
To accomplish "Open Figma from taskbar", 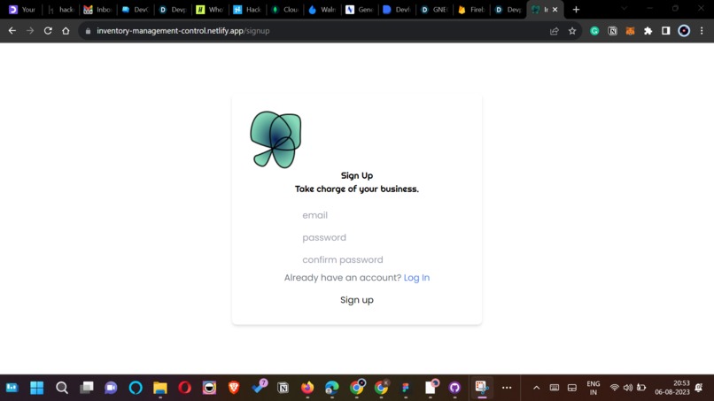I will [406, 388].
